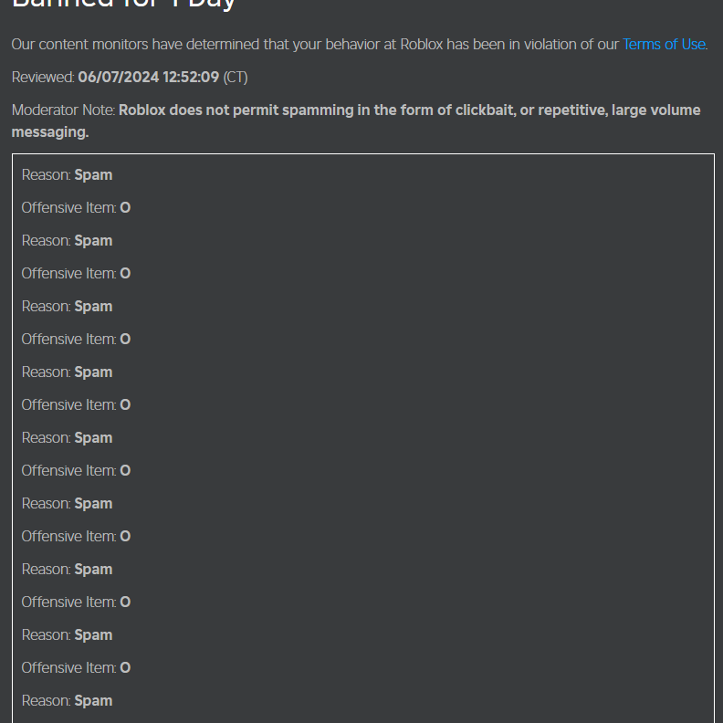Click the bold text about spamming clickbait
The width and height of the screenshot is (723, 723).
click(356, 120)
